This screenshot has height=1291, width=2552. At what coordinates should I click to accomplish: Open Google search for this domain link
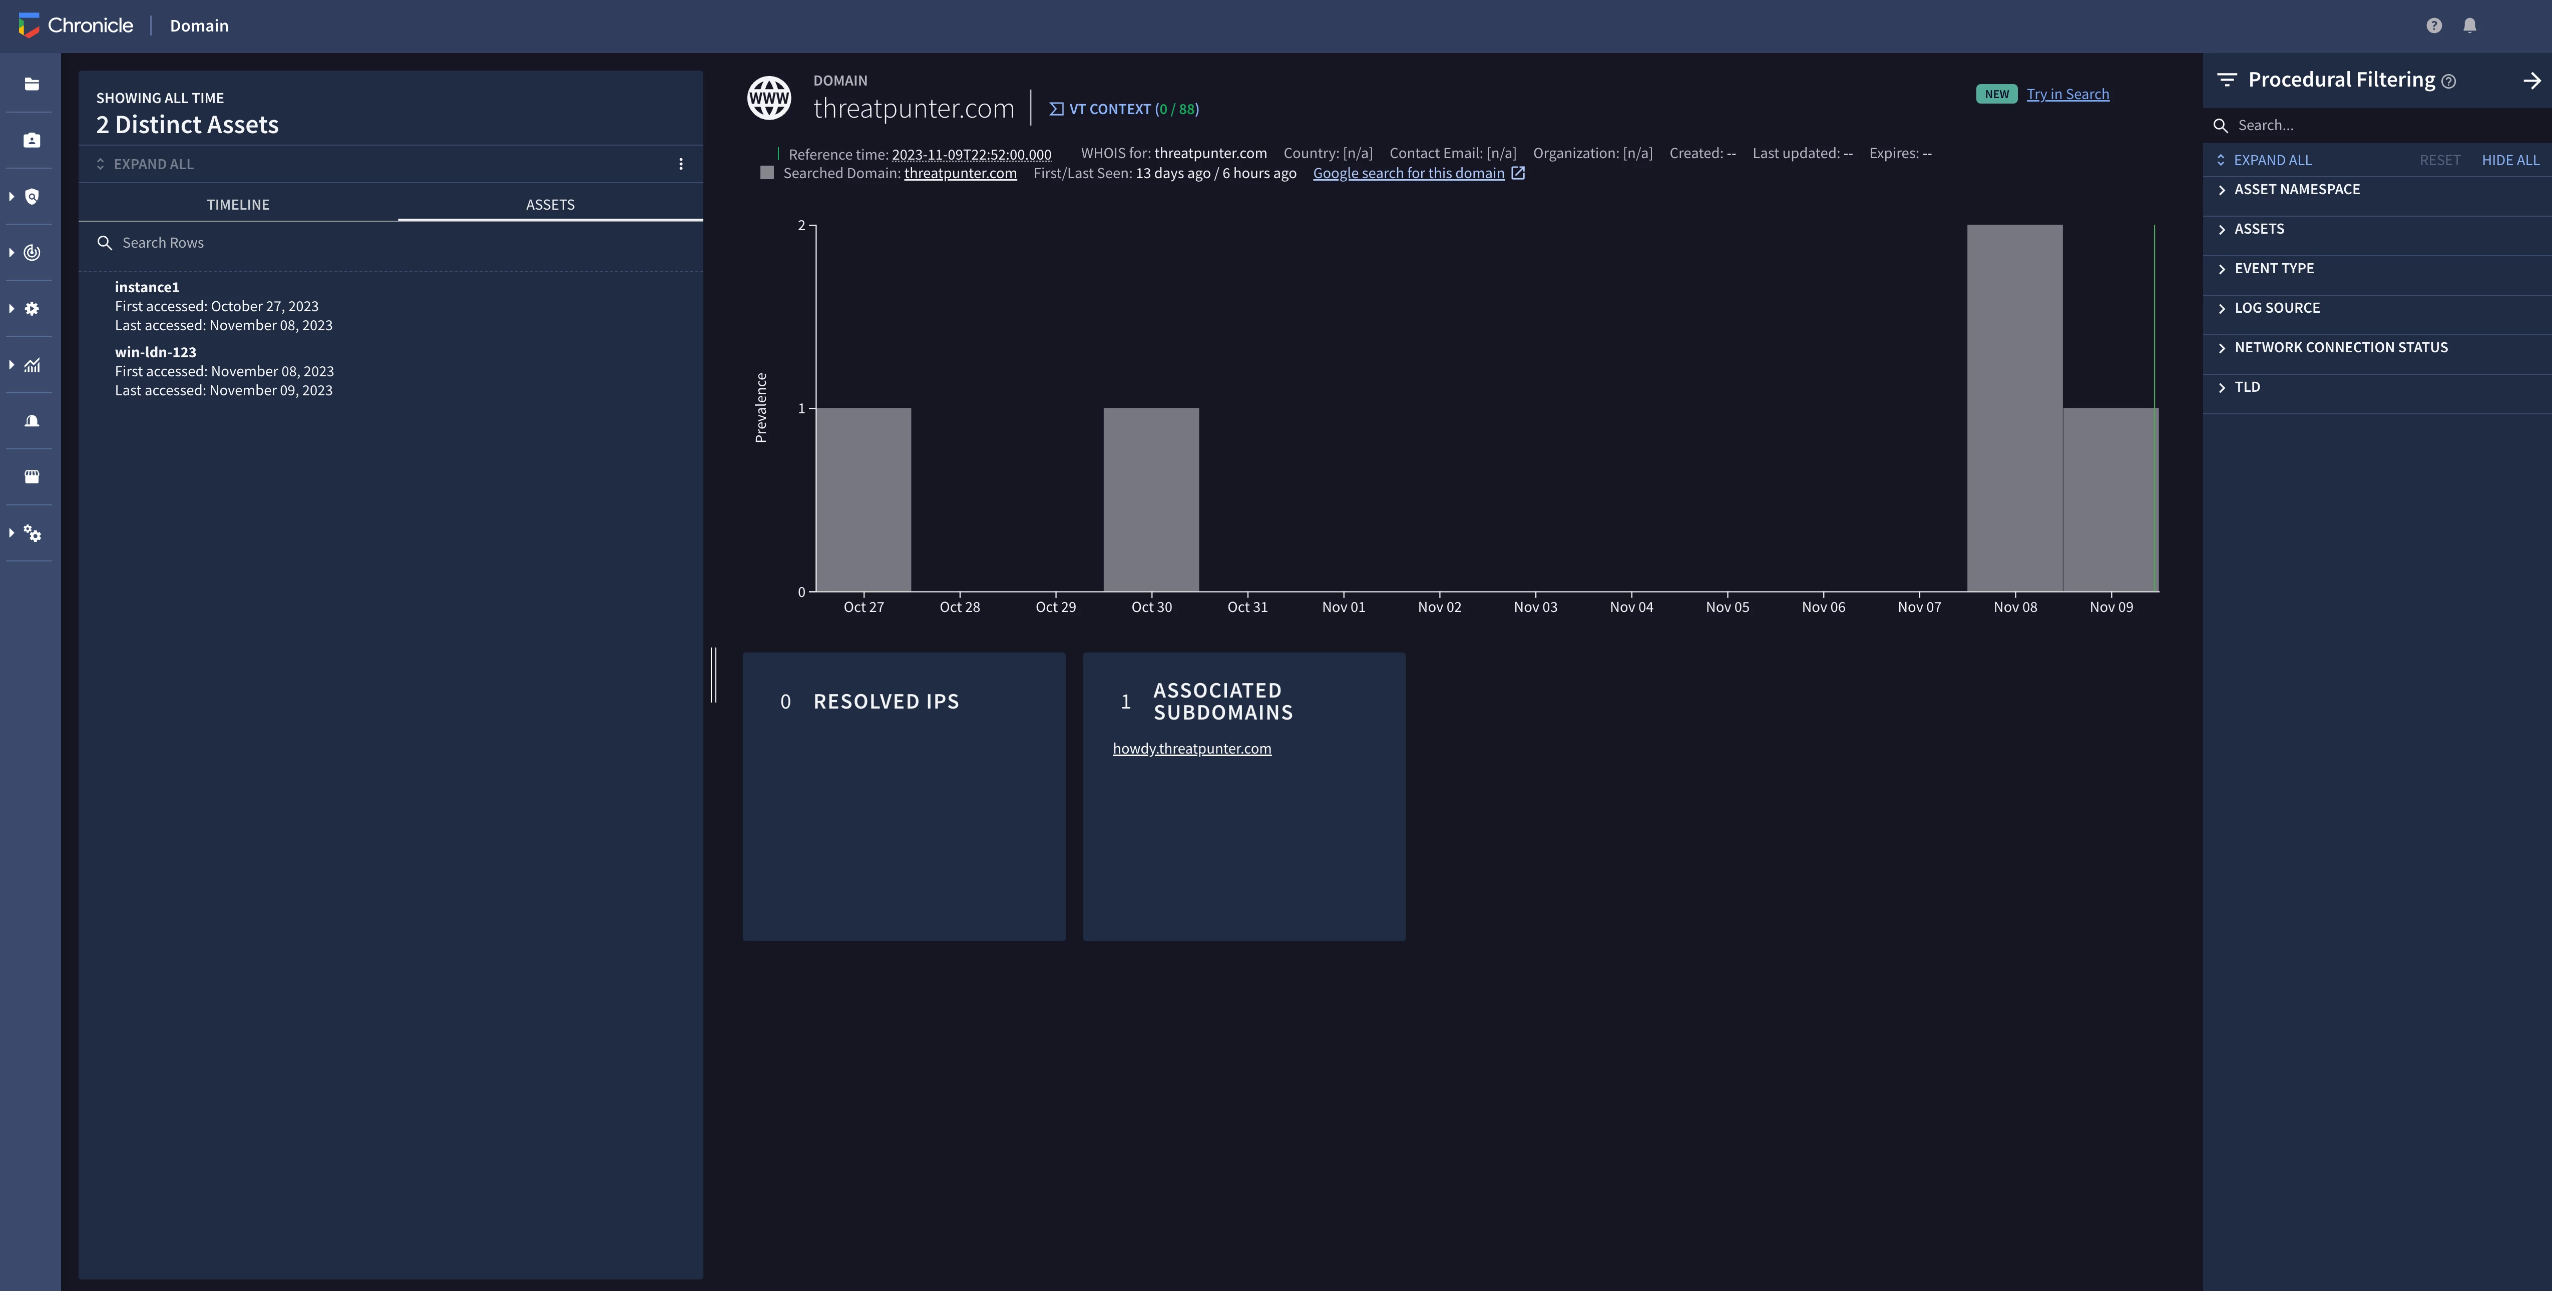coord(1408,173)
